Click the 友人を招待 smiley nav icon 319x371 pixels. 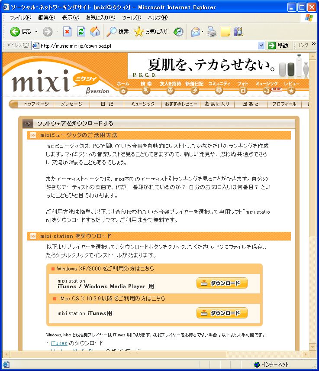pyautogui.click(x=170, y=90)
